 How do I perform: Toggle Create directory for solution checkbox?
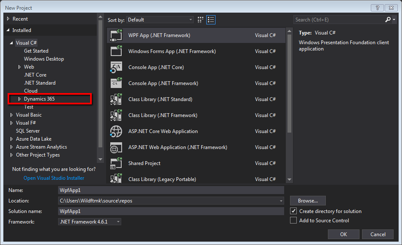coord(293,211)
